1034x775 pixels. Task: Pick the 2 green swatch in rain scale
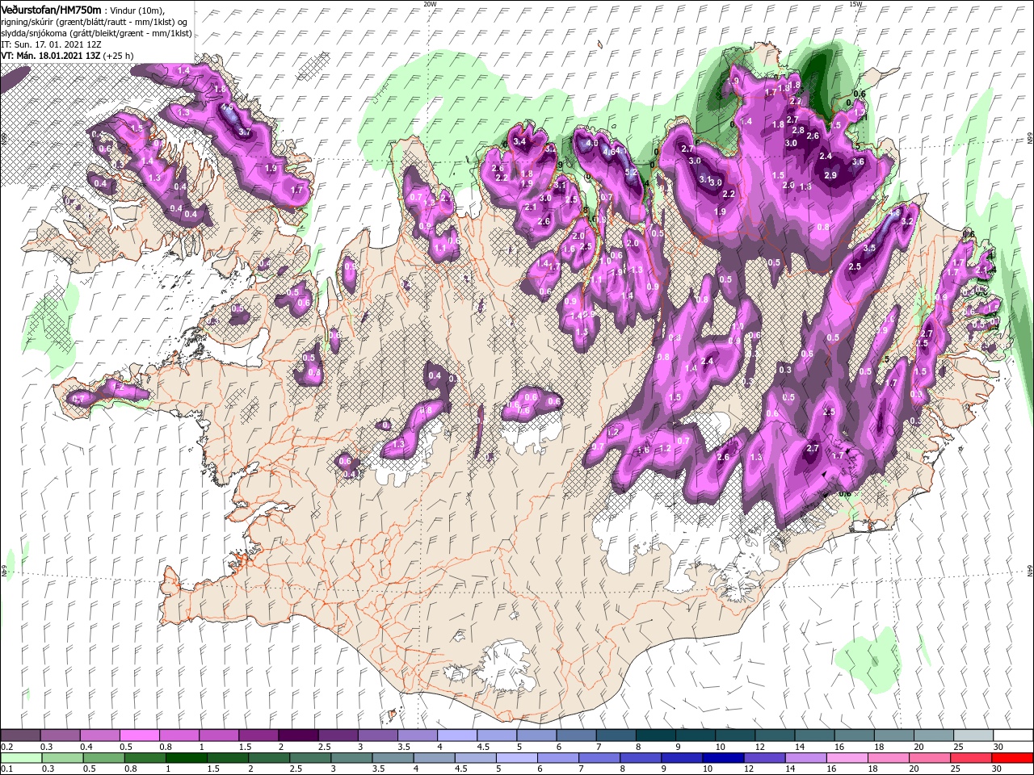[269, 757]
